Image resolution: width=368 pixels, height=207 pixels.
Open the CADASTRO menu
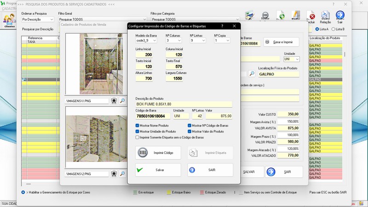point(10,9)
